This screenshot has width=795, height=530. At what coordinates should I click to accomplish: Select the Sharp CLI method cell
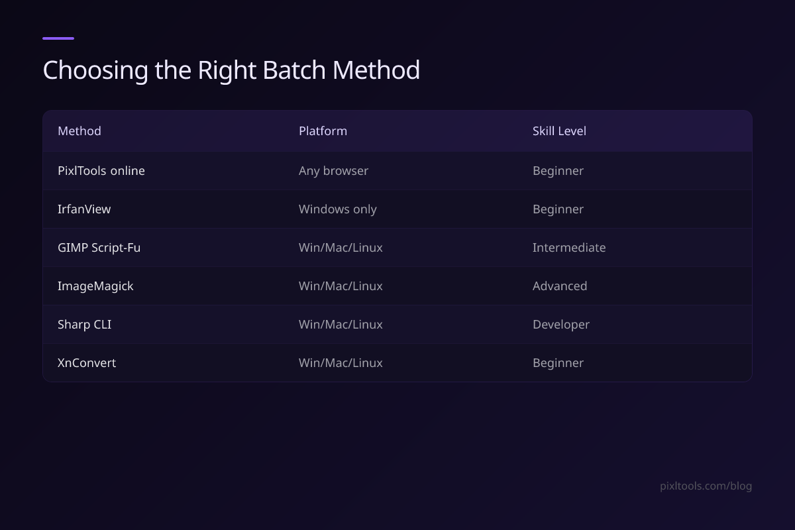tap(84, 325)
